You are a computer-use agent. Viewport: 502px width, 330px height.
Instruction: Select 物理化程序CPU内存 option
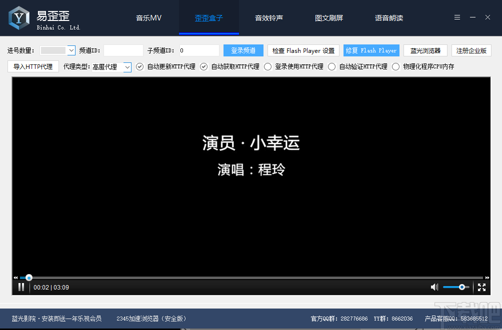coord(395,66)
